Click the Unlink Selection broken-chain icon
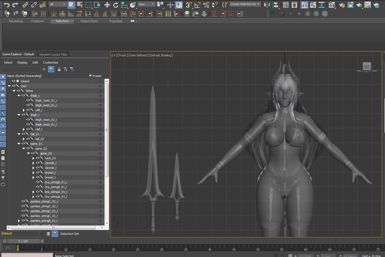This screenshot has width=385, height=257. [x=34, y=5]
